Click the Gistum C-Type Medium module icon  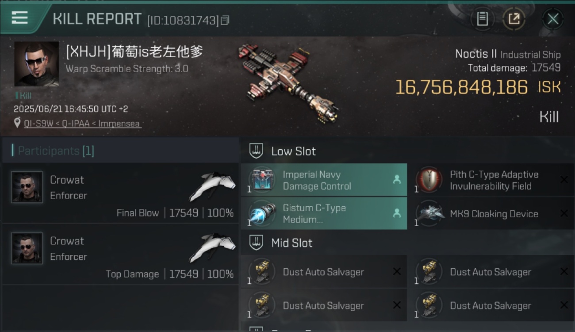(x=262, y=214)
